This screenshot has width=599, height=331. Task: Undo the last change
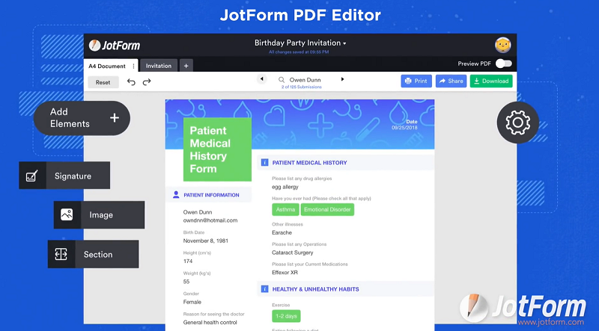tap(131, 82)
